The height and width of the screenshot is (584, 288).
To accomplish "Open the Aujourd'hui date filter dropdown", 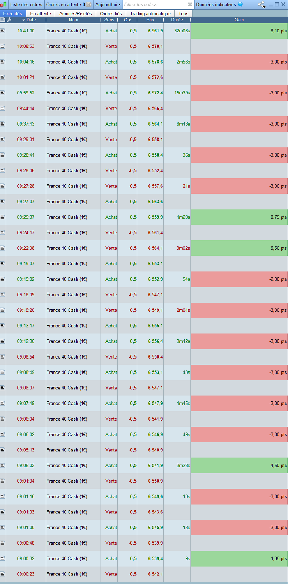I will 108,4.
